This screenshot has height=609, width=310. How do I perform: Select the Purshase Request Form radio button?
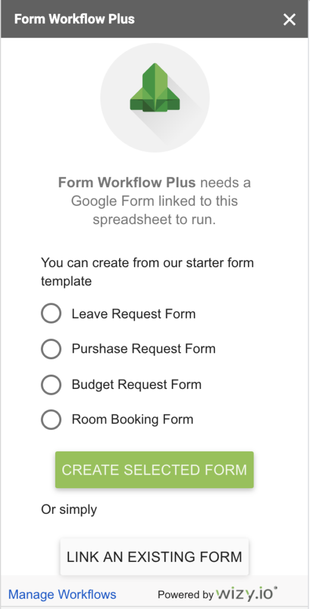click(51, 349)
